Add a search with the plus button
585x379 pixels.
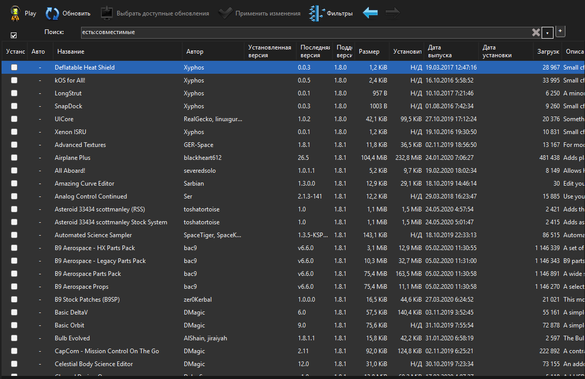tap(560, 31)
